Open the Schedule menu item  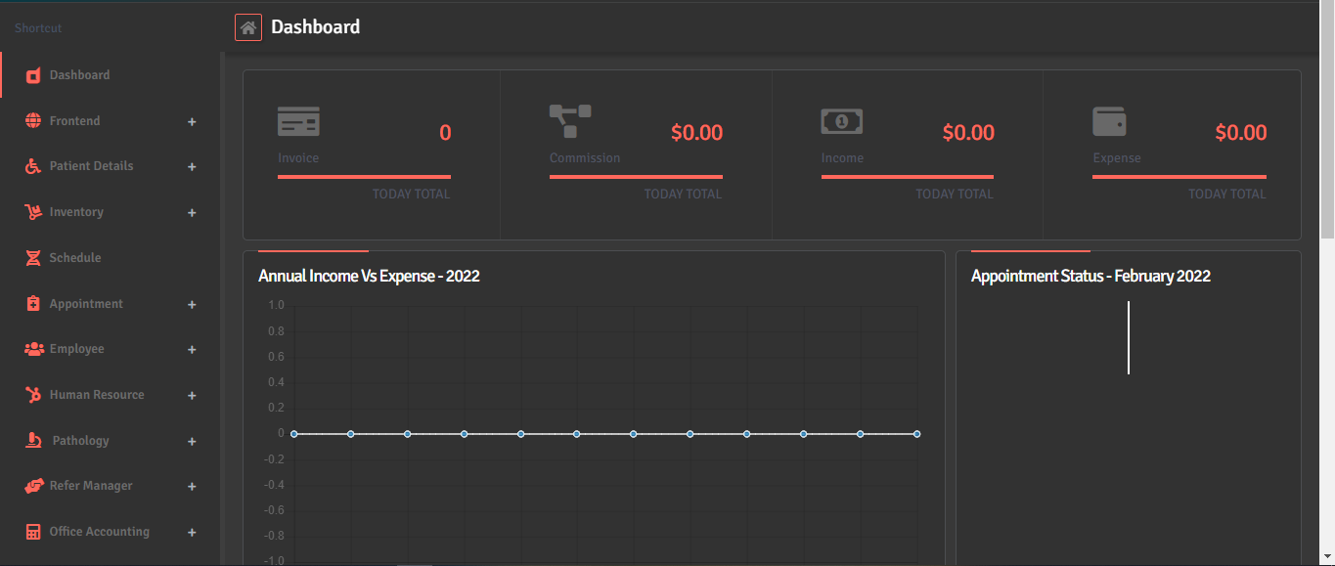[75, 258]
